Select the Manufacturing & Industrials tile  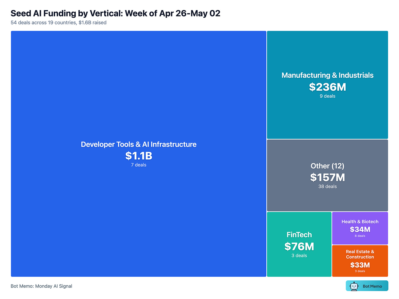click(x=327, y=85)
